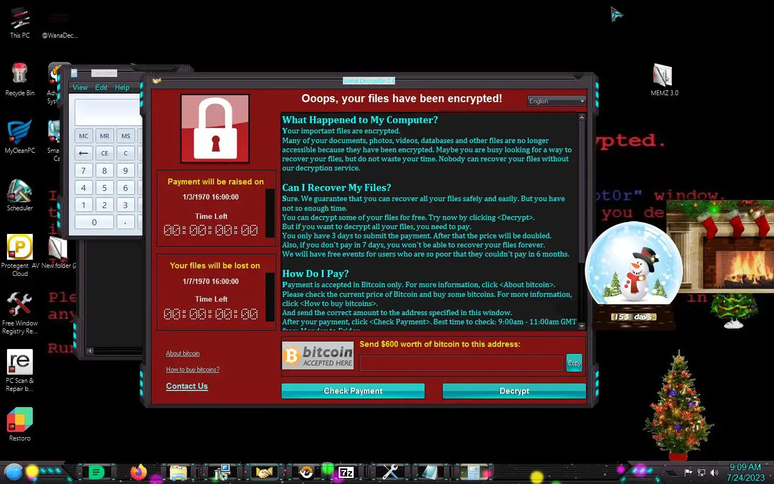Select PC Scan & Repair icon
This screenshot has width=774, height=484.
(x=20, y=371)
